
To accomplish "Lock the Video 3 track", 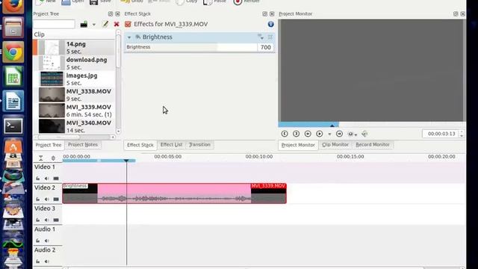I will coord(38,220).
